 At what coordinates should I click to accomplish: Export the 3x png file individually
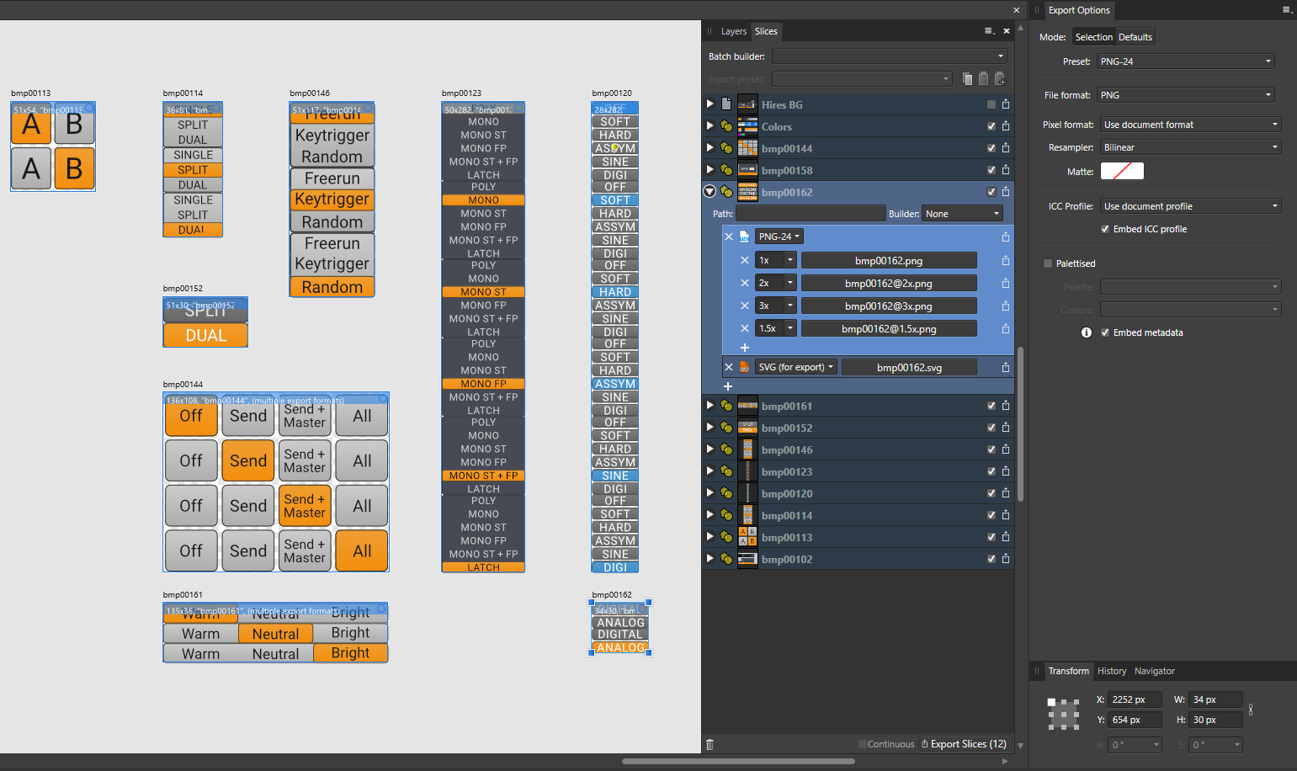pyautogui.click(x=1006, y=306)
